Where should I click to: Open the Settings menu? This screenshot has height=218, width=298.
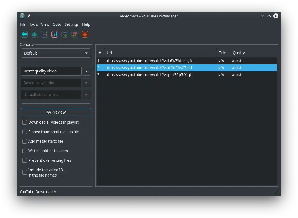pos(72,24)
